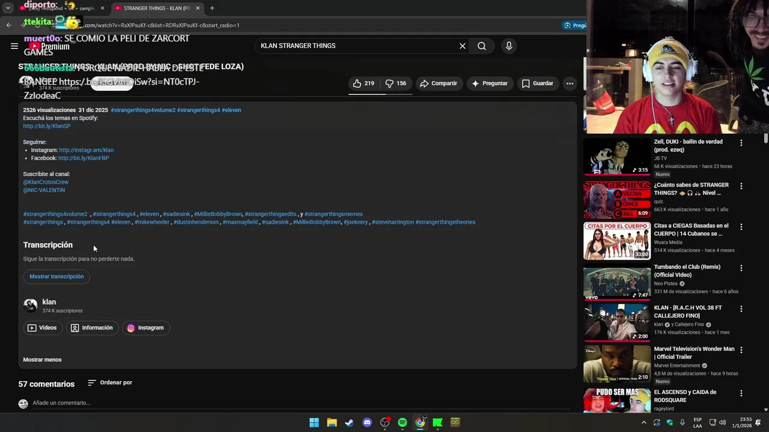Viewport: 769px width, 432px height.
Task: Collapse description with Mostrar menos
Action: 42,360
